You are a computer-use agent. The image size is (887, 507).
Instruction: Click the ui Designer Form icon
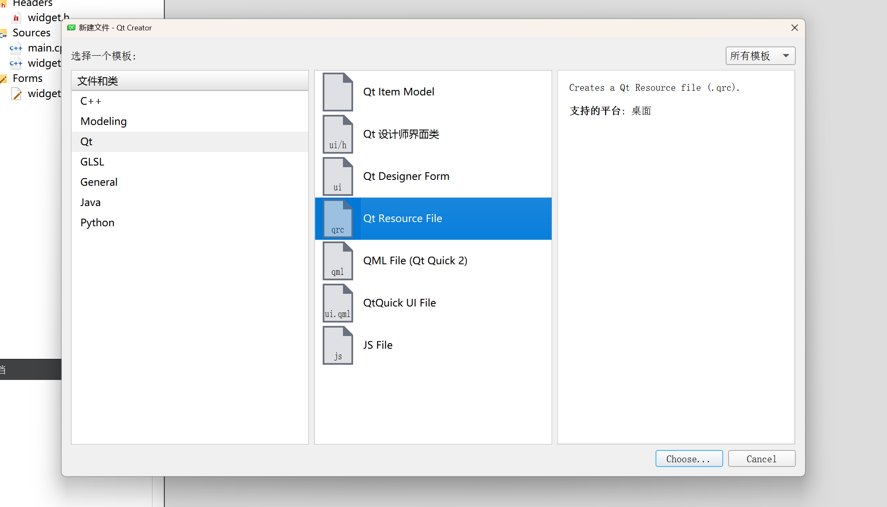click(337, 176)
